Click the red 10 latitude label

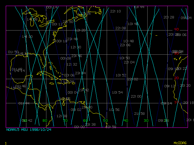coord(176,102)
